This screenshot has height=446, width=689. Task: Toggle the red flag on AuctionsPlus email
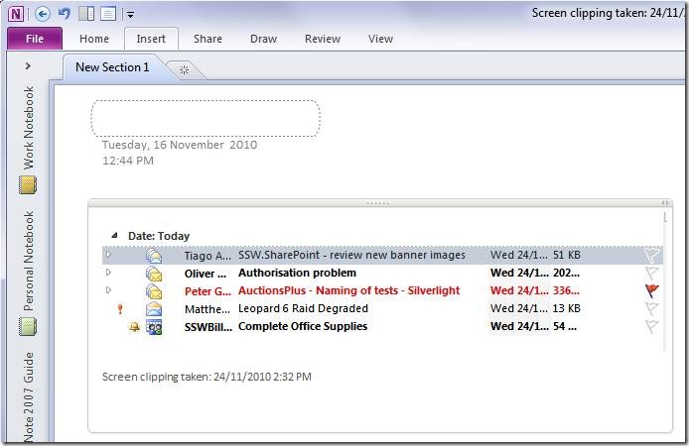point(651,291)
